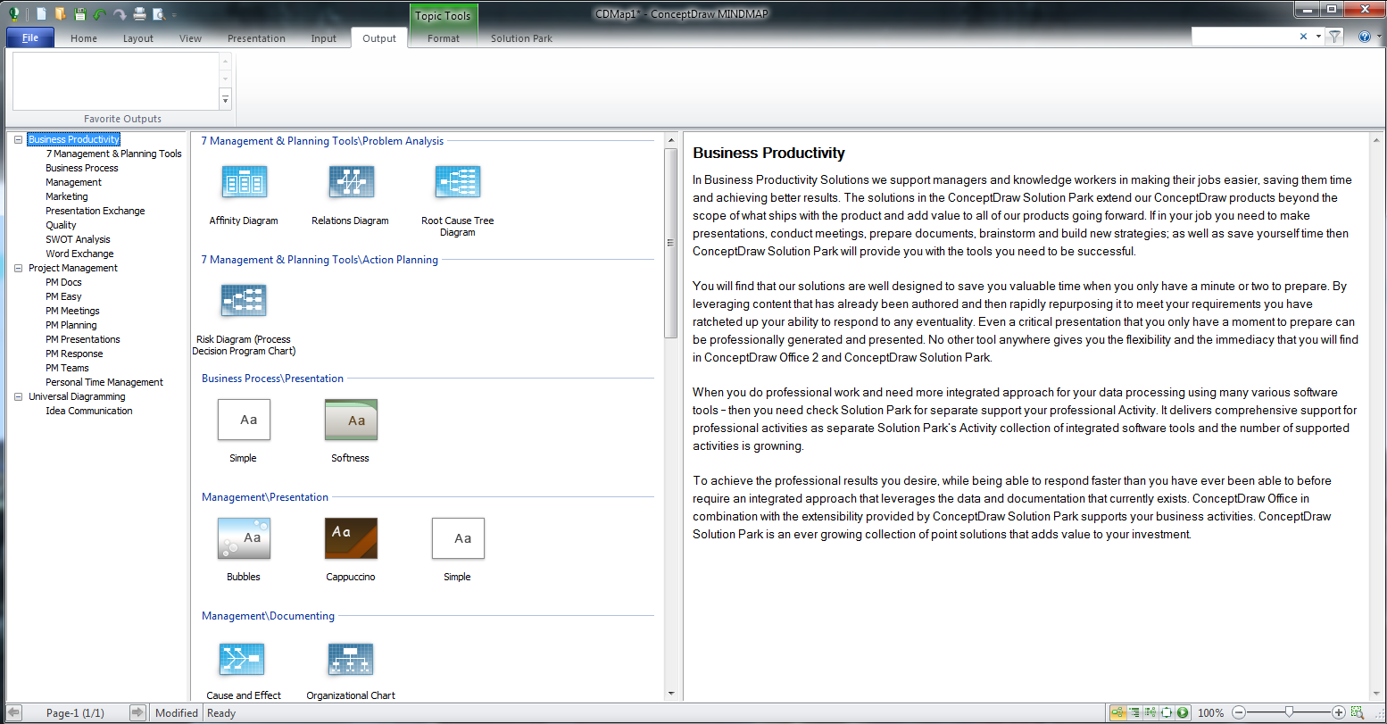
Task: Zoom in with the plus button
Action: click(x=1338, y=712)
